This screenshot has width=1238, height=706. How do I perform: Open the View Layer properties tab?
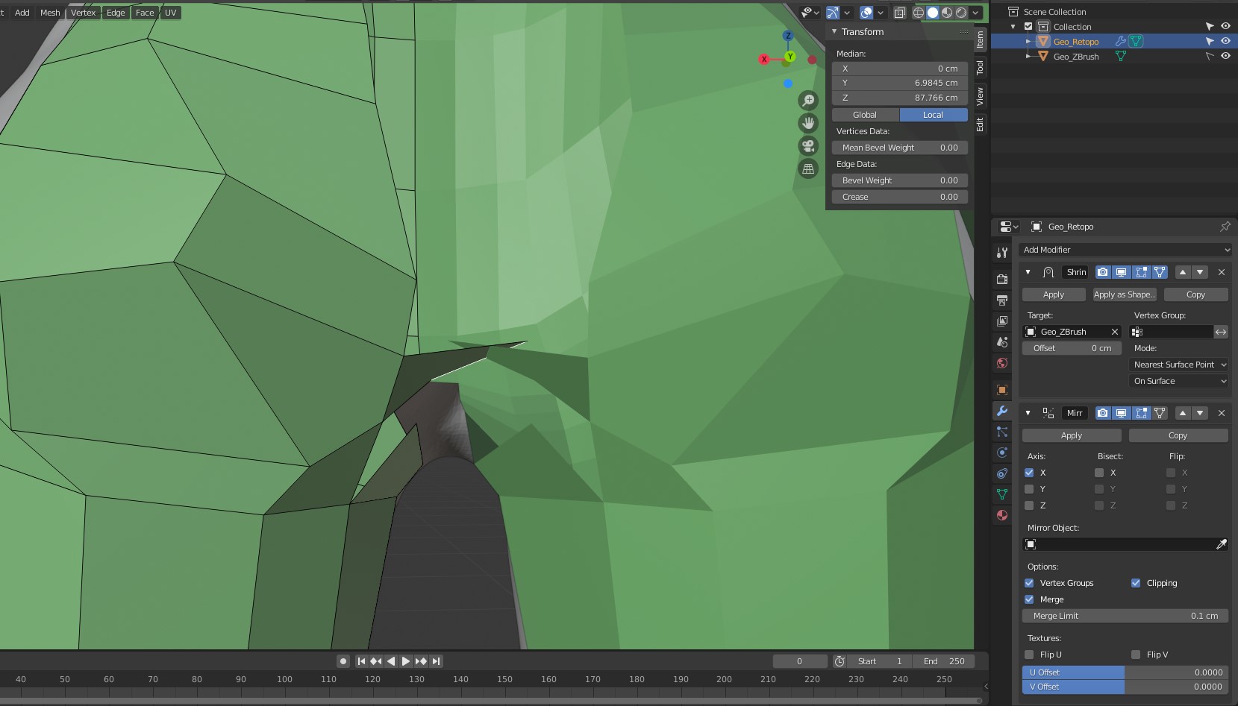pyautogui.click(x=1002, y=321)
